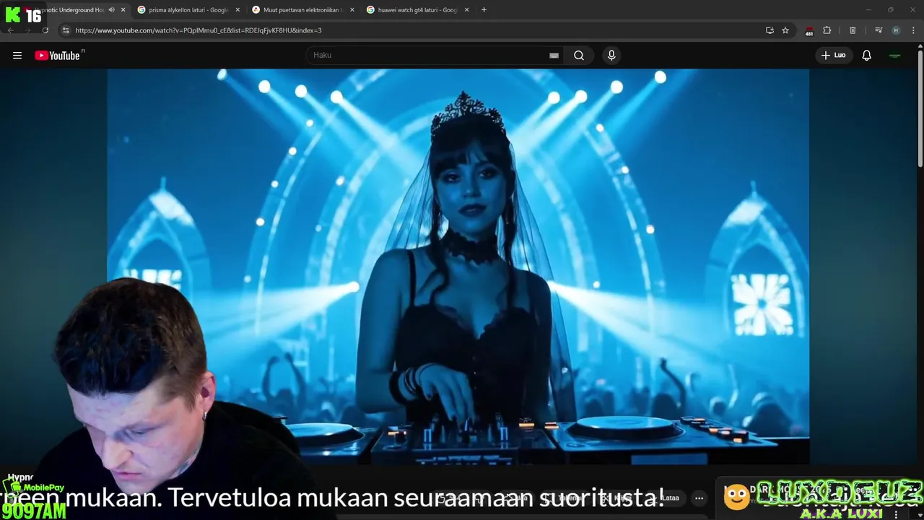Mute the Hypnotic Underground tab audio icon
Image resolution: width=924 pixels, height=520 pixels.
point(111,10)
